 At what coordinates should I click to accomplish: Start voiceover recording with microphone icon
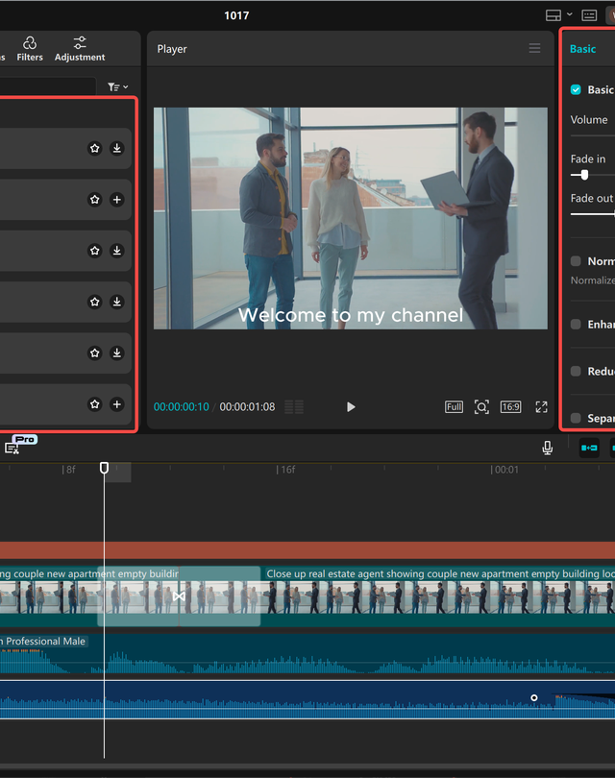coord(547,448)
